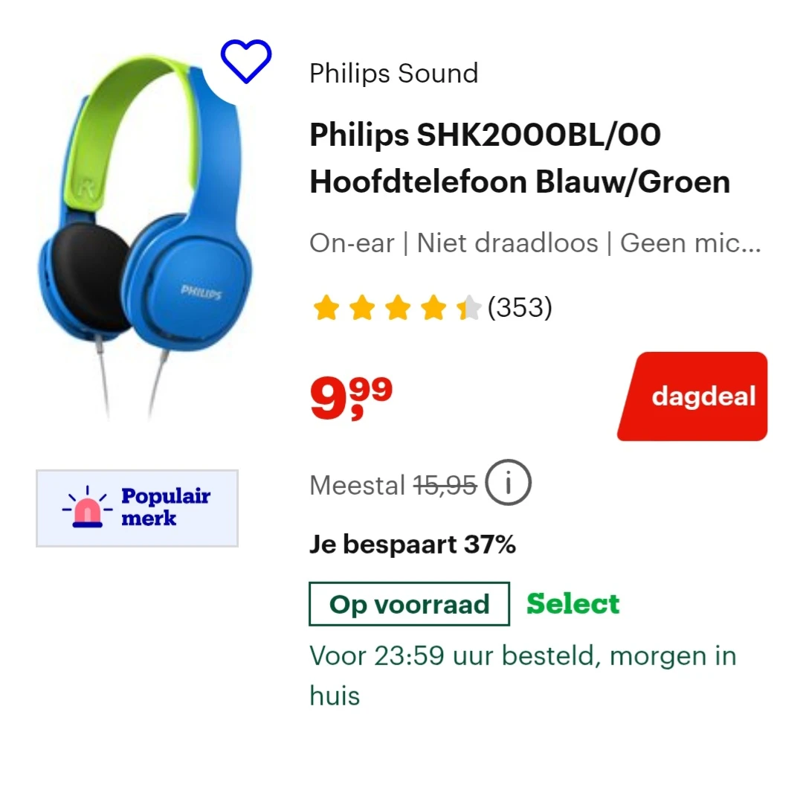Click the half-filled fifth rating star

tap(469, 308)
